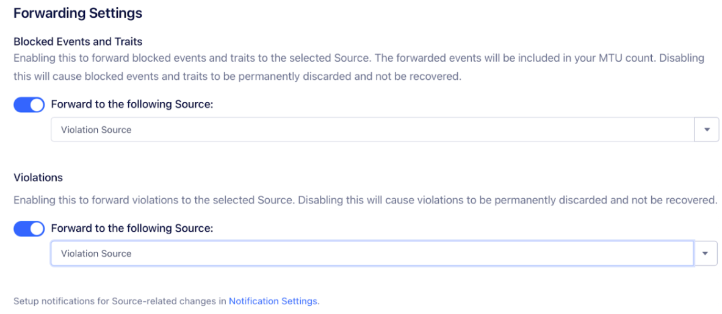Expand the Violations source dropdown arrow
This screenshot has width=722, height=314.
click(x=706, y=253)
